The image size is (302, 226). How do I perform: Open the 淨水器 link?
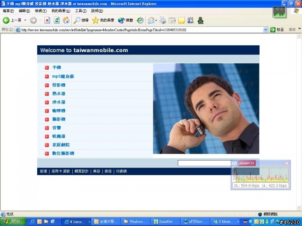[x=59, y=102]
